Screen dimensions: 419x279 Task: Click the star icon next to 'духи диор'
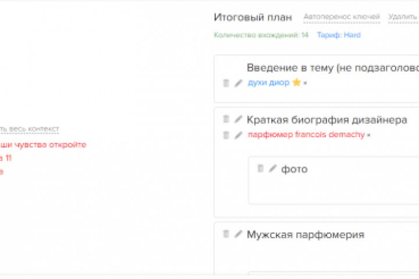296,83
